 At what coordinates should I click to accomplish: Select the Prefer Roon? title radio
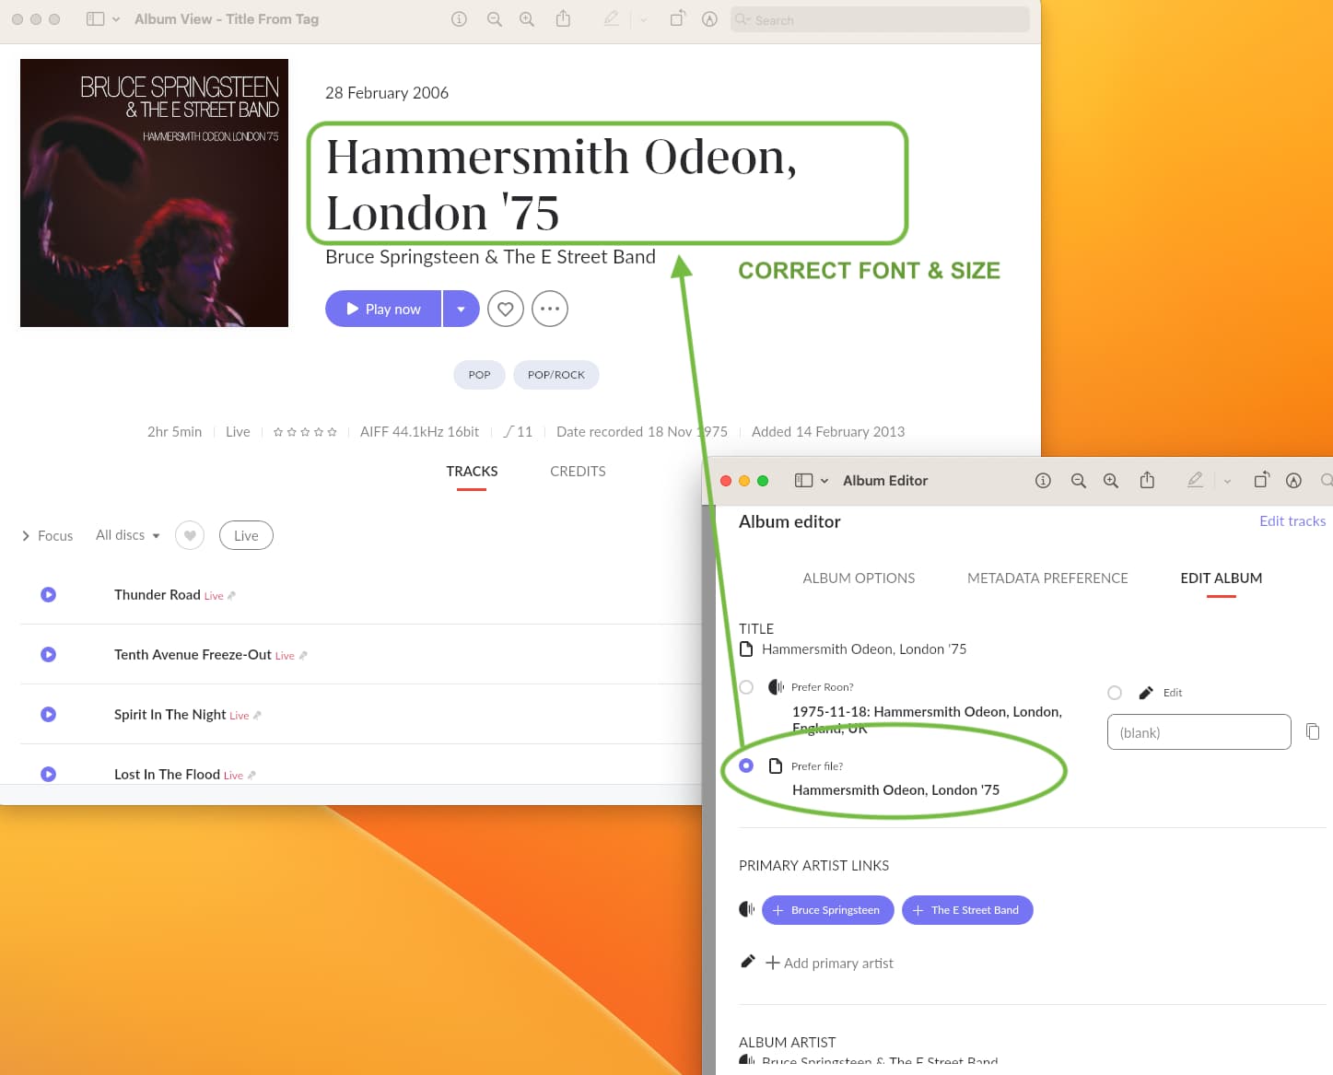coord(746,687)
